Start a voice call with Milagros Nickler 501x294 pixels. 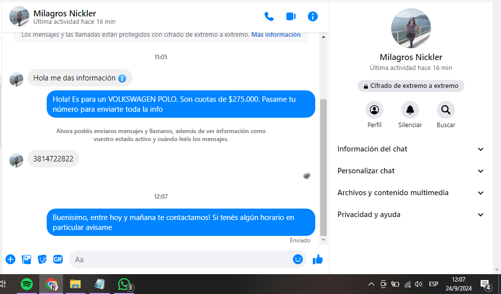(x=269, y=16)
